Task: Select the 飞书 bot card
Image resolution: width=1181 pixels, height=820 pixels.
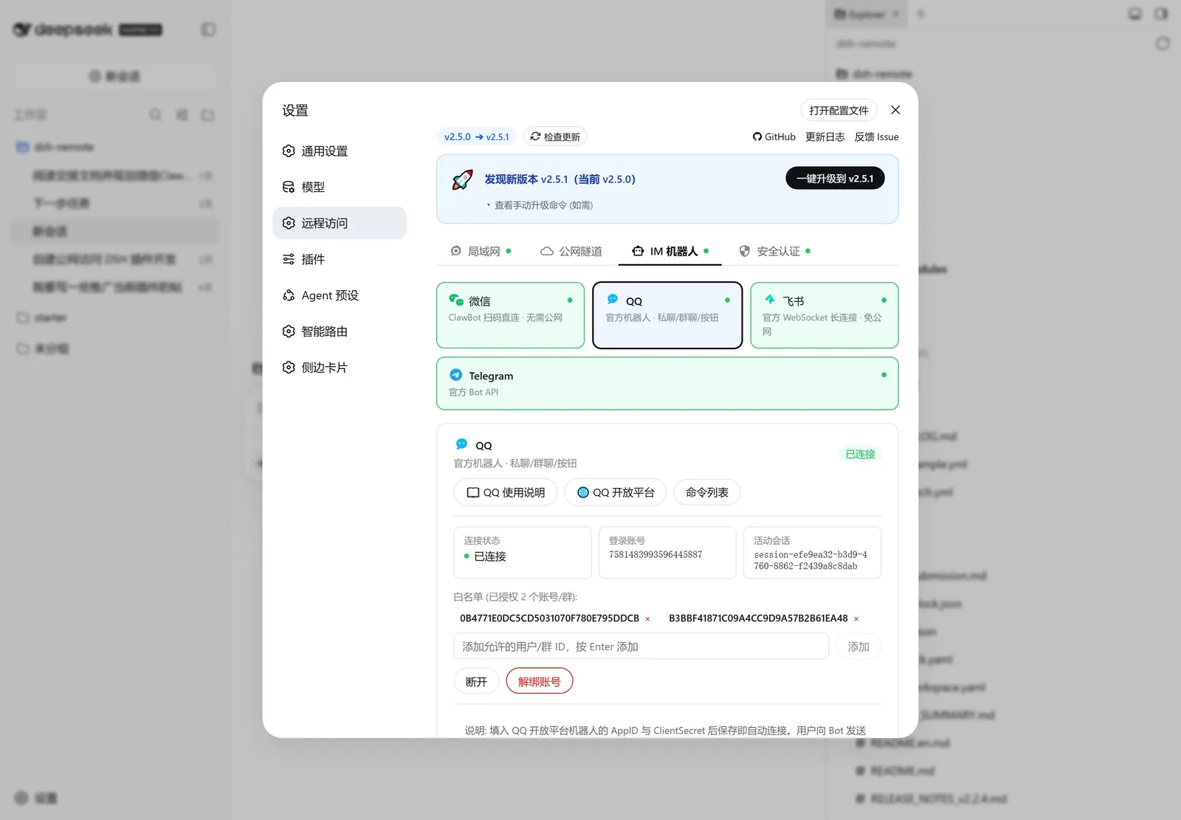Action: click(824, 315)
